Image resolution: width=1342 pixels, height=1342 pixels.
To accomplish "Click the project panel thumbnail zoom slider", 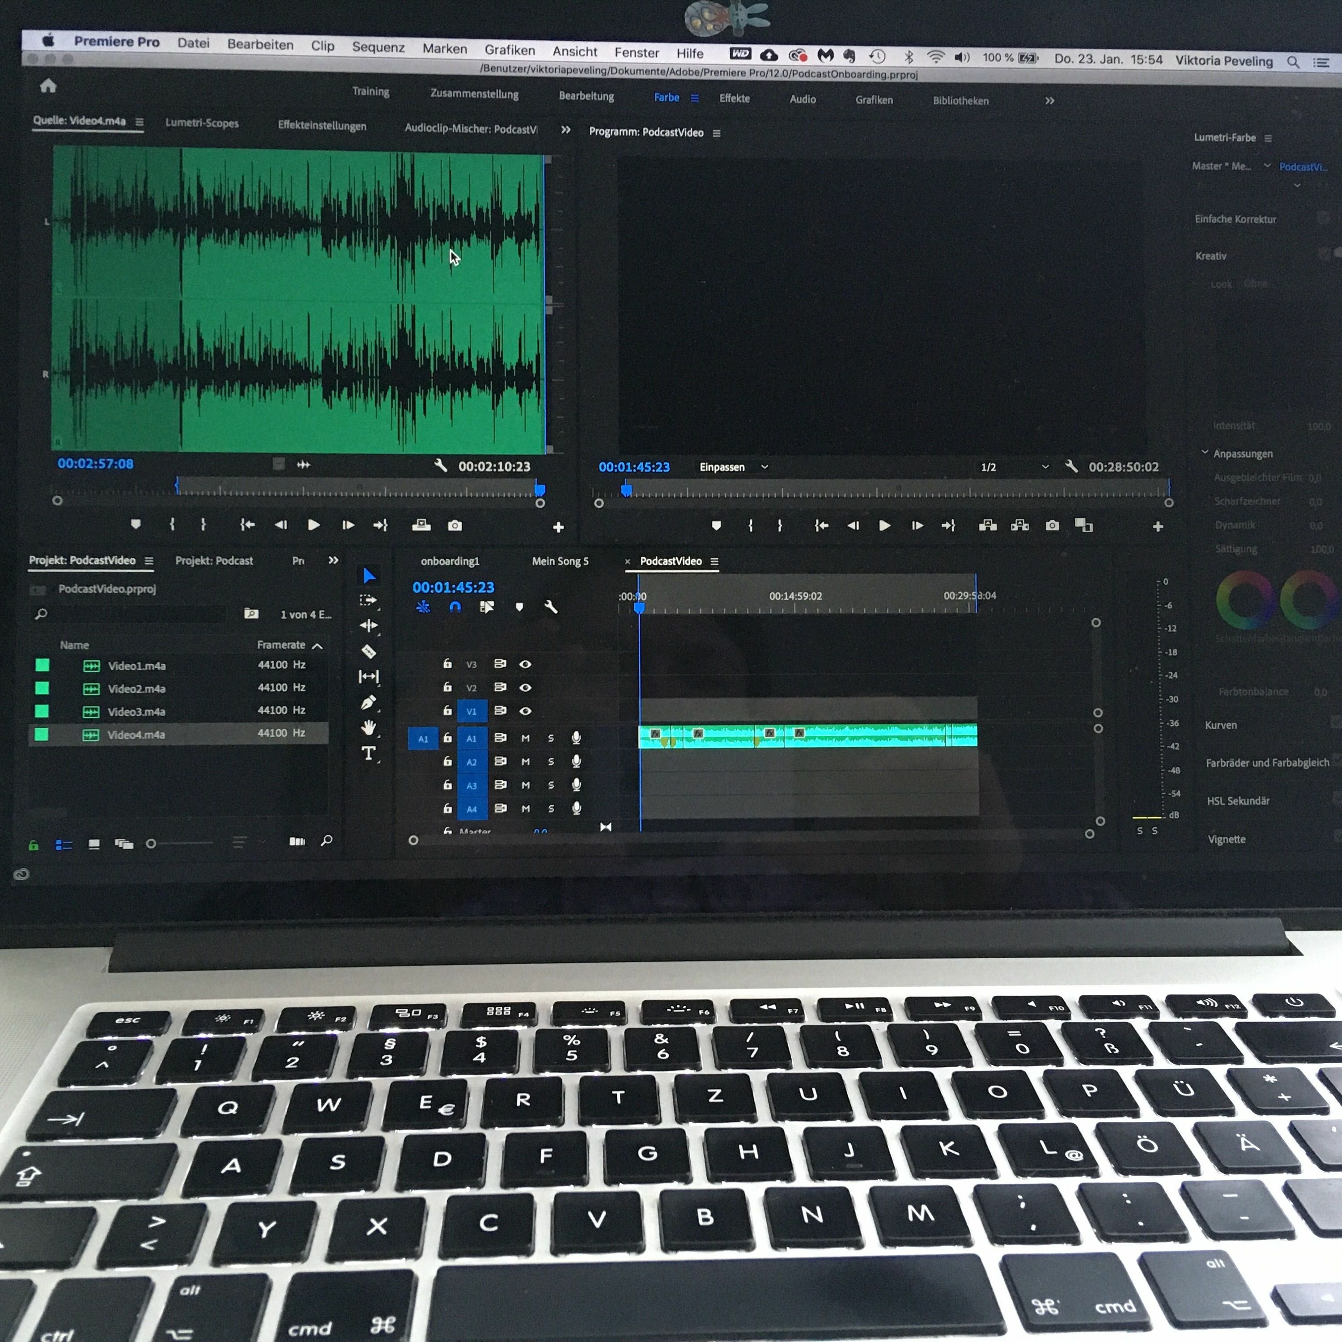I will coord(152,843).
